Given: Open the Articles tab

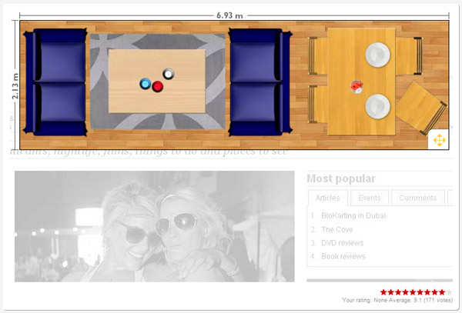Looking at the screenshot, I should coord(328,198).
